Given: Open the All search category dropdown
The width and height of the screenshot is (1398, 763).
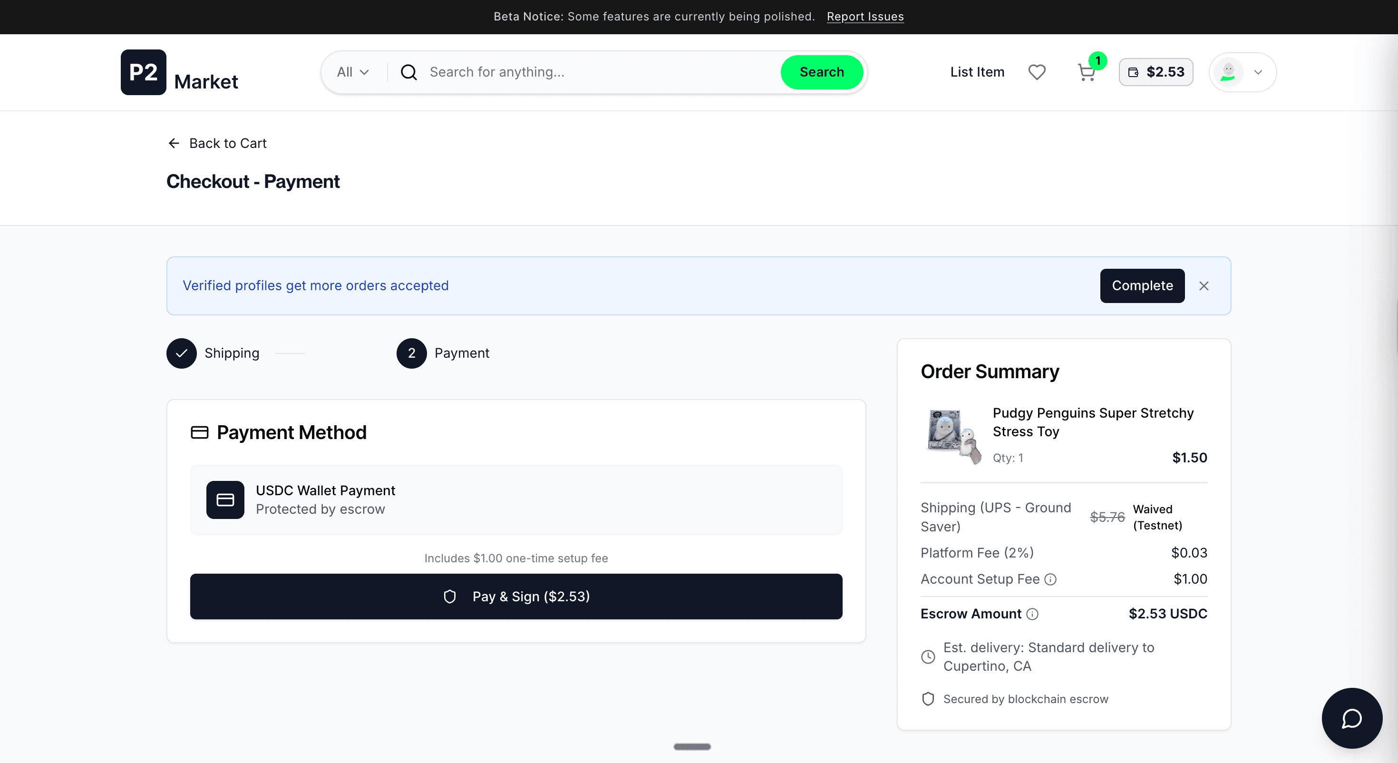Looking at the screenshot, I should [x=352, y=72].
